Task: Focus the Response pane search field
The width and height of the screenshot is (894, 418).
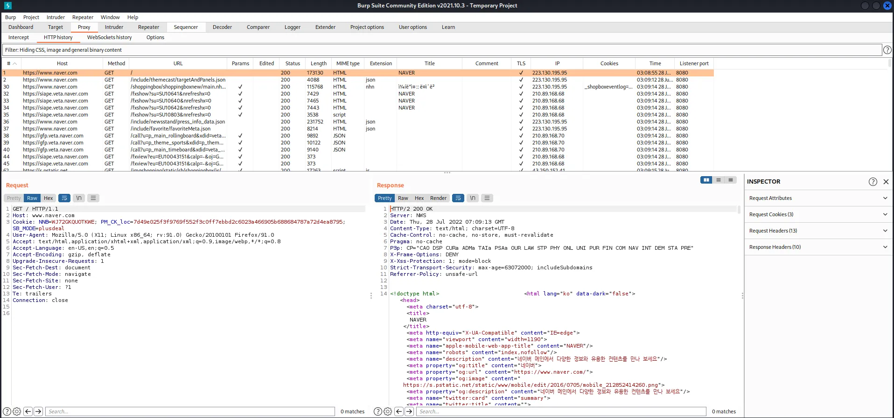Action: pos(561,411)
